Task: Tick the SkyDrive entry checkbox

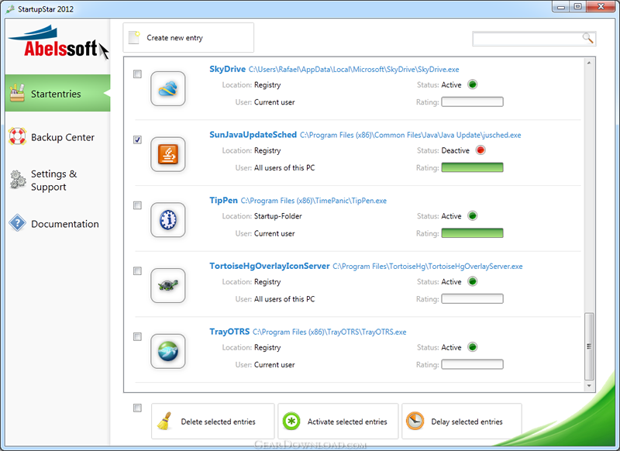Action: click(137, 74)
